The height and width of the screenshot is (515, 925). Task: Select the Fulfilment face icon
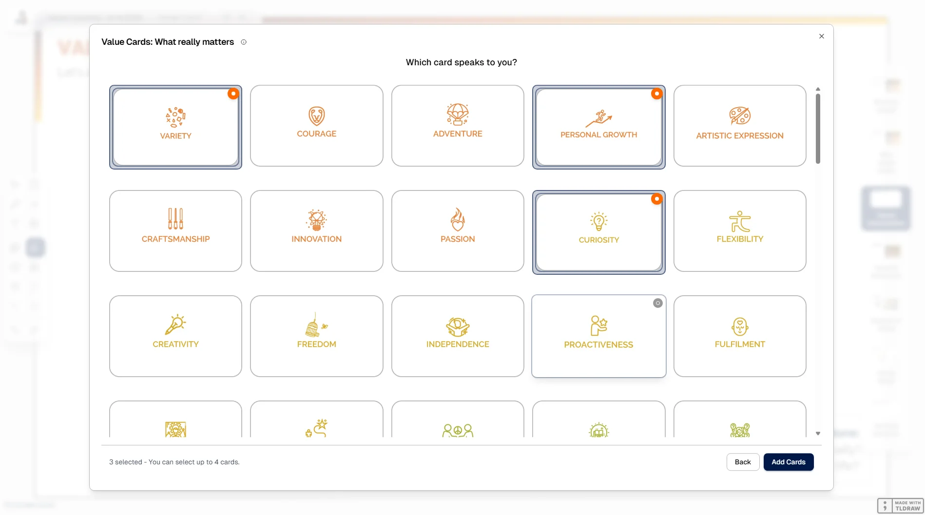click(x=739, y=326)
